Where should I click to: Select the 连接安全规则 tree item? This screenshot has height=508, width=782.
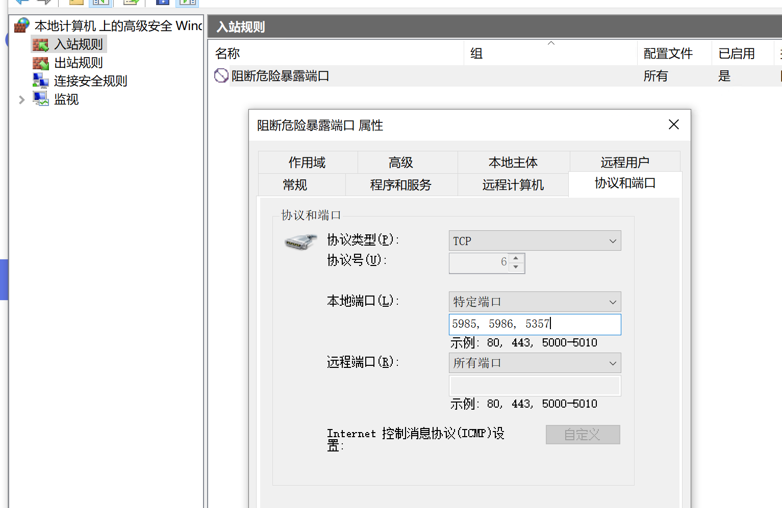pos(90,81)
